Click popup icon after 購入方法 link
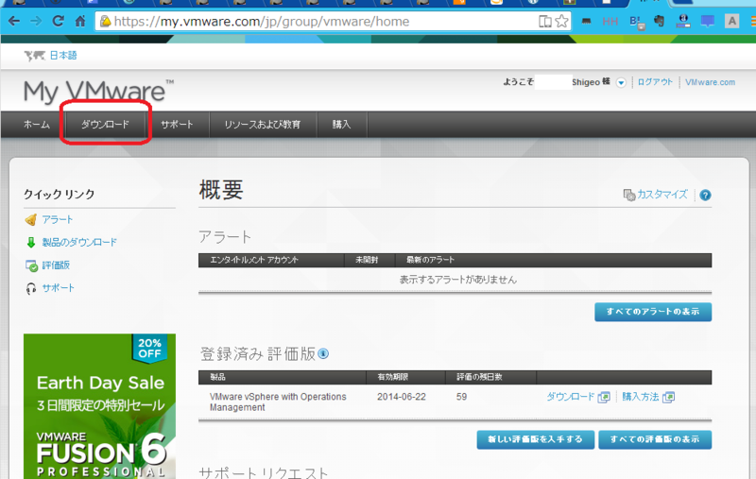 click(x=668, y=397)
